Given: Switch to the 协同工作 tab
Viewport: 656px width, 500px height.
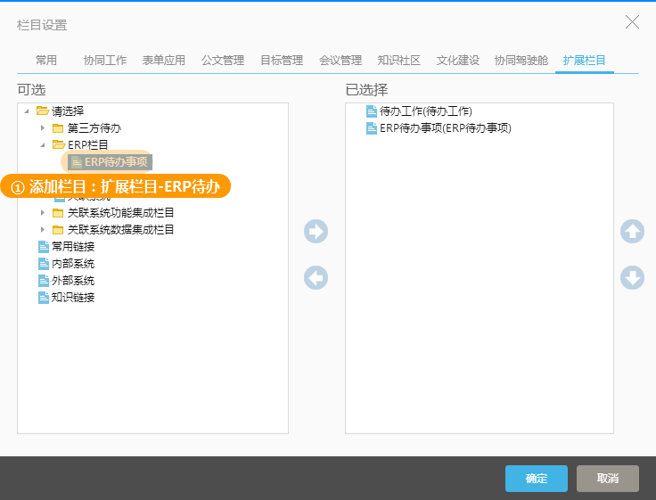Looking at the screenshot, I should 104,61.
